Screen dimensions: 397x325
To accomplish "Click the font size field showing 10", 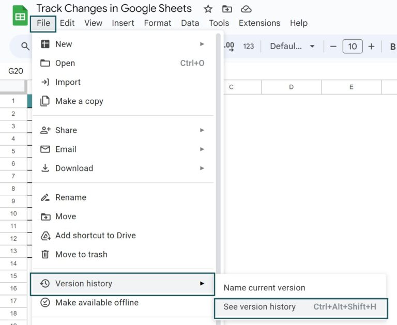I will coord(353,47).
